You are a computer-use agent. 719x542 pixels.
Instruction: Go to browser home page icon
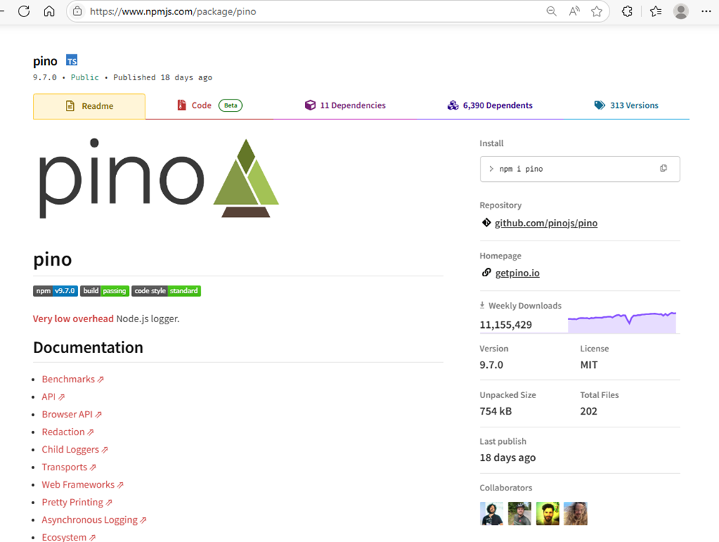[x=49, y=11]
